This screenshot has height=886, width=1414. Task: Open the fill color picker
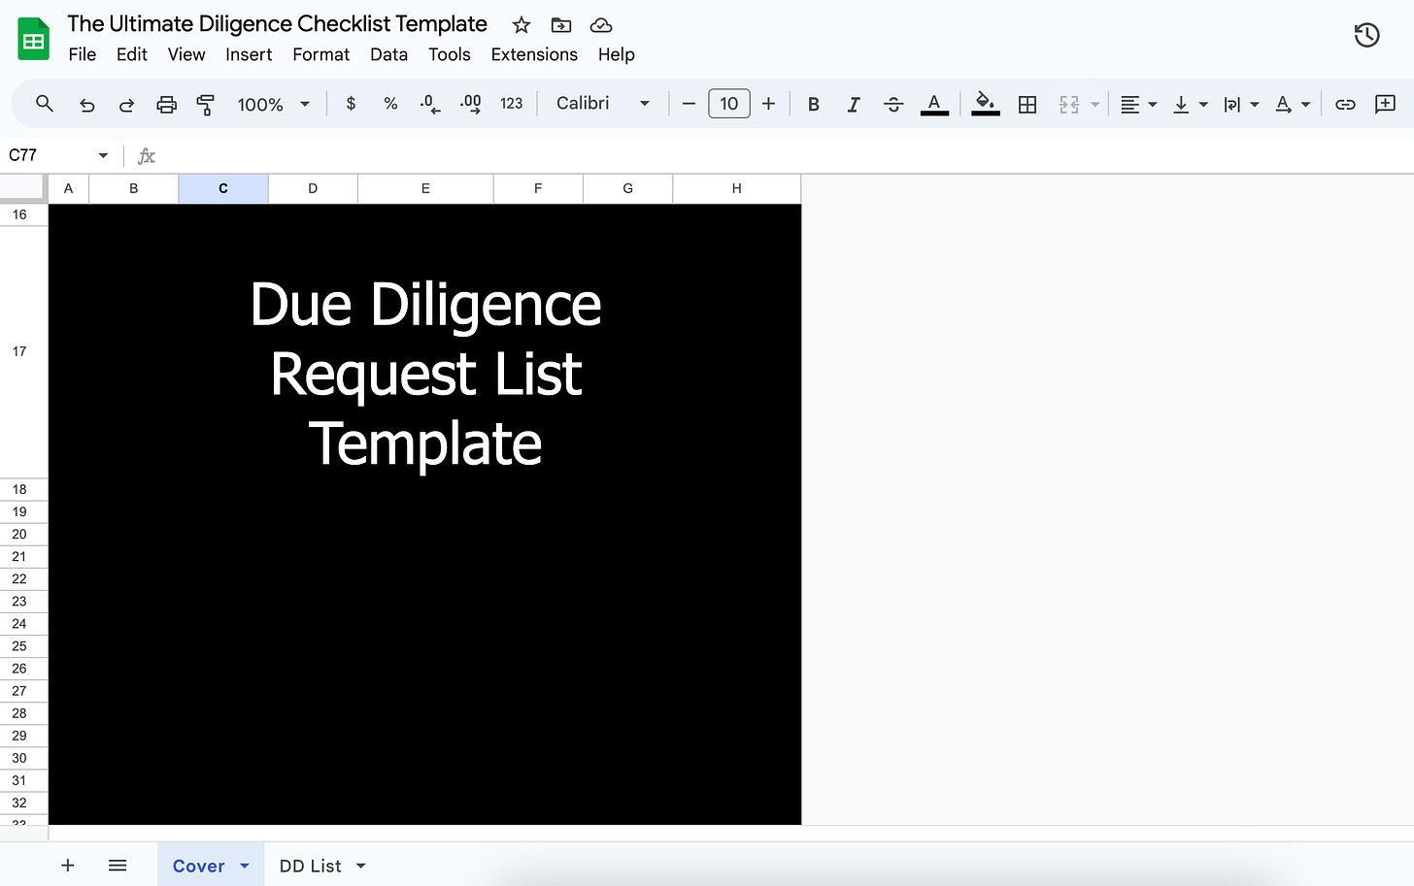[985, 104]
